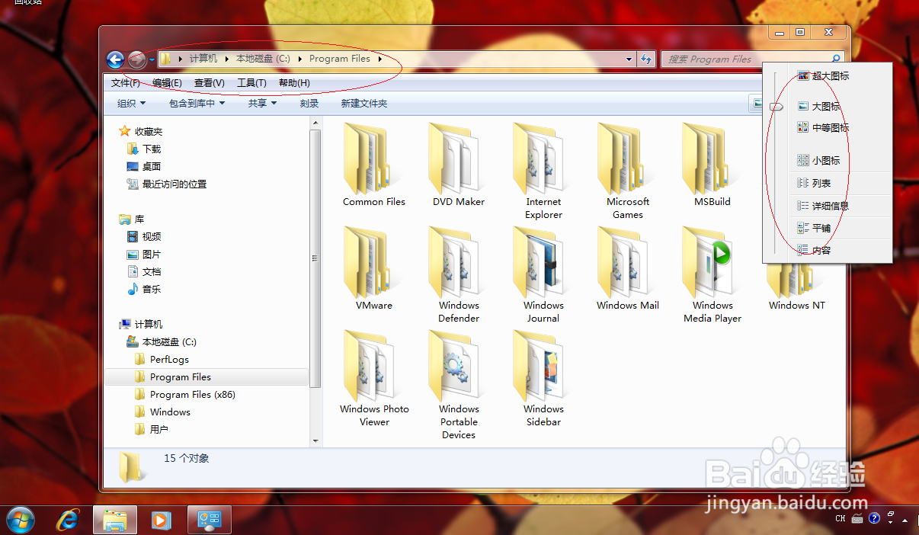Choose 小图标 view option
The image size is (919, 535).
click(819, 161)
